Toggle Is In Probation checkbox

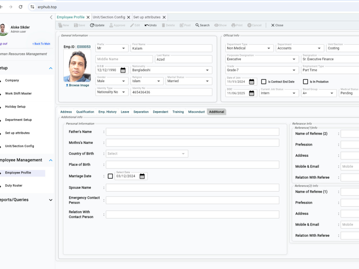click(306, 82)
